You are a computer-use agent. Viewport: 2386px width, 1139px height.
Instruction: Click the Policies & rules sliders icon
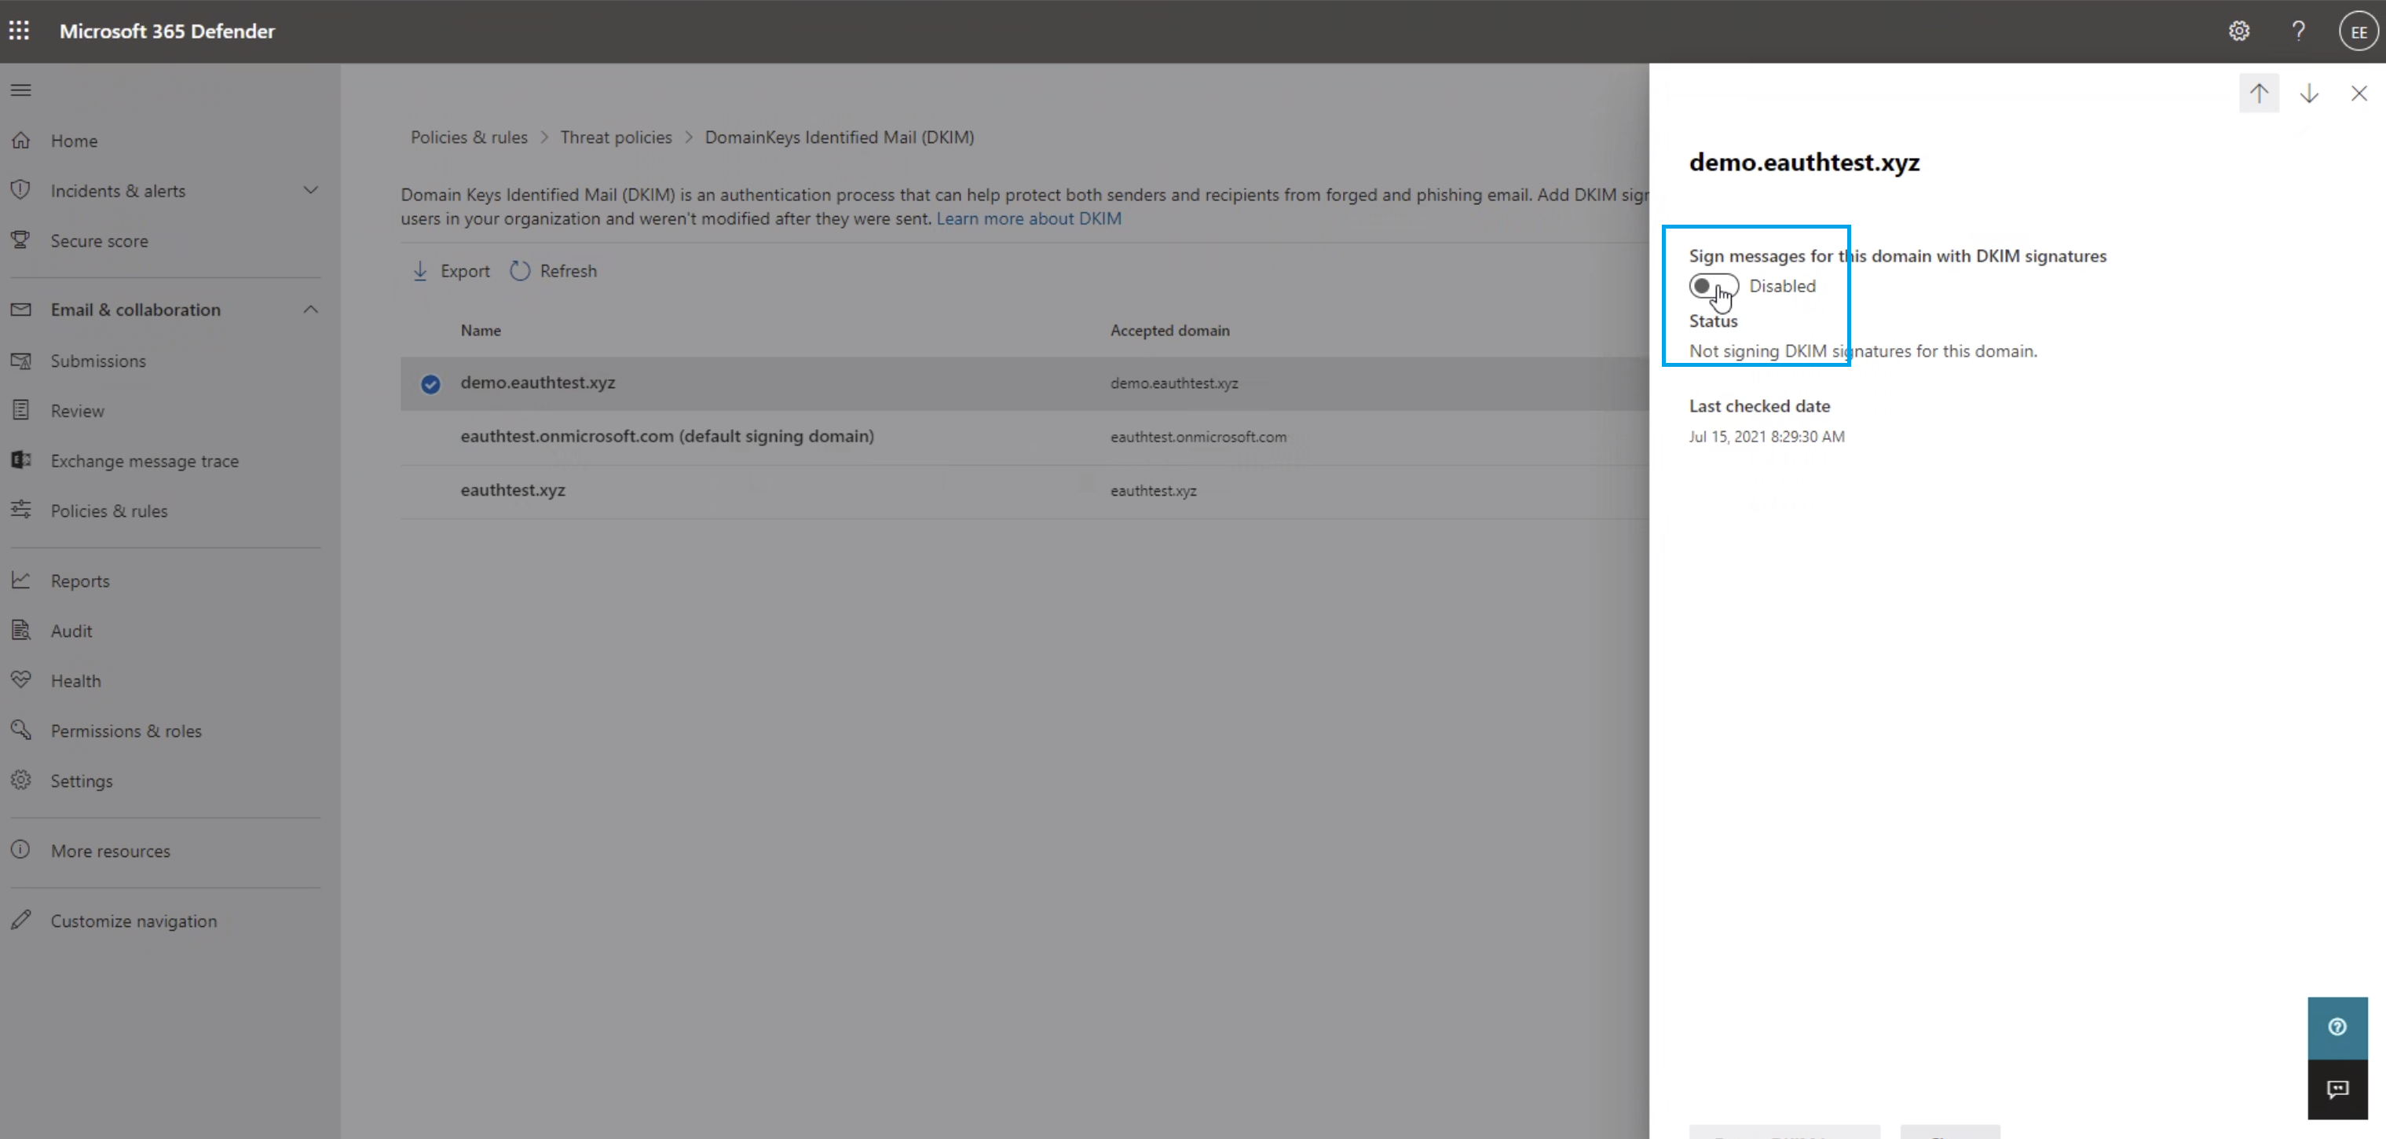click(20, 510)
